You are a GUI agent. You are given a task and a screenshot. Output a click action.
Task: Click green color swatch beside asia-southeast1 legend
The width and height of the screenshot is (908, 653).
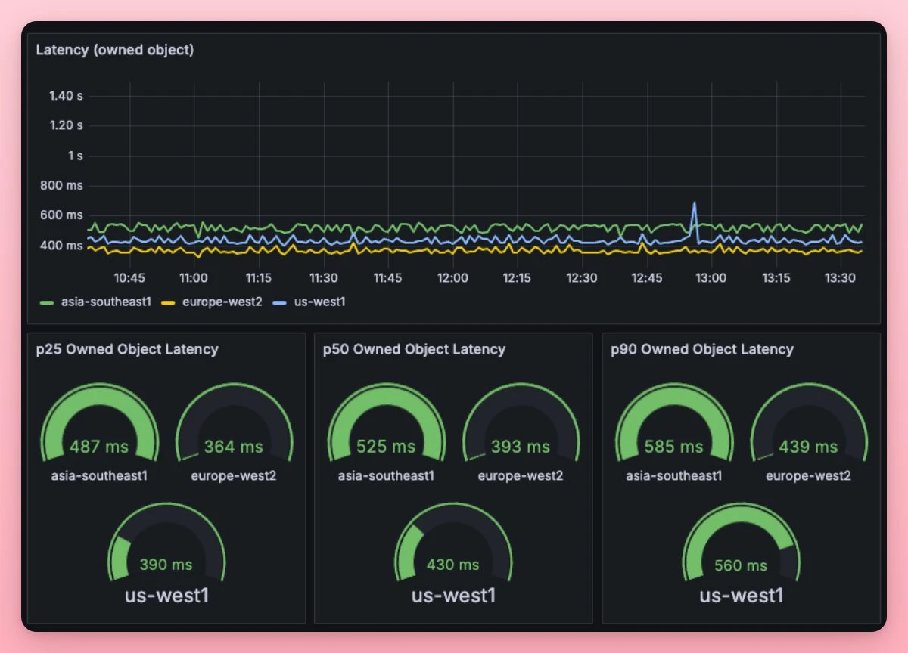[47, 302]
